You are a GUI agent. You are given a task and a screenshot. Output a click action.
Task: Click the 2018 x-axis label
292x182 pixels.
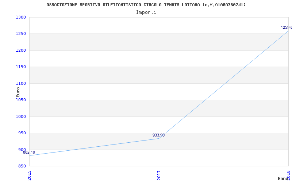tap(288, 175)
